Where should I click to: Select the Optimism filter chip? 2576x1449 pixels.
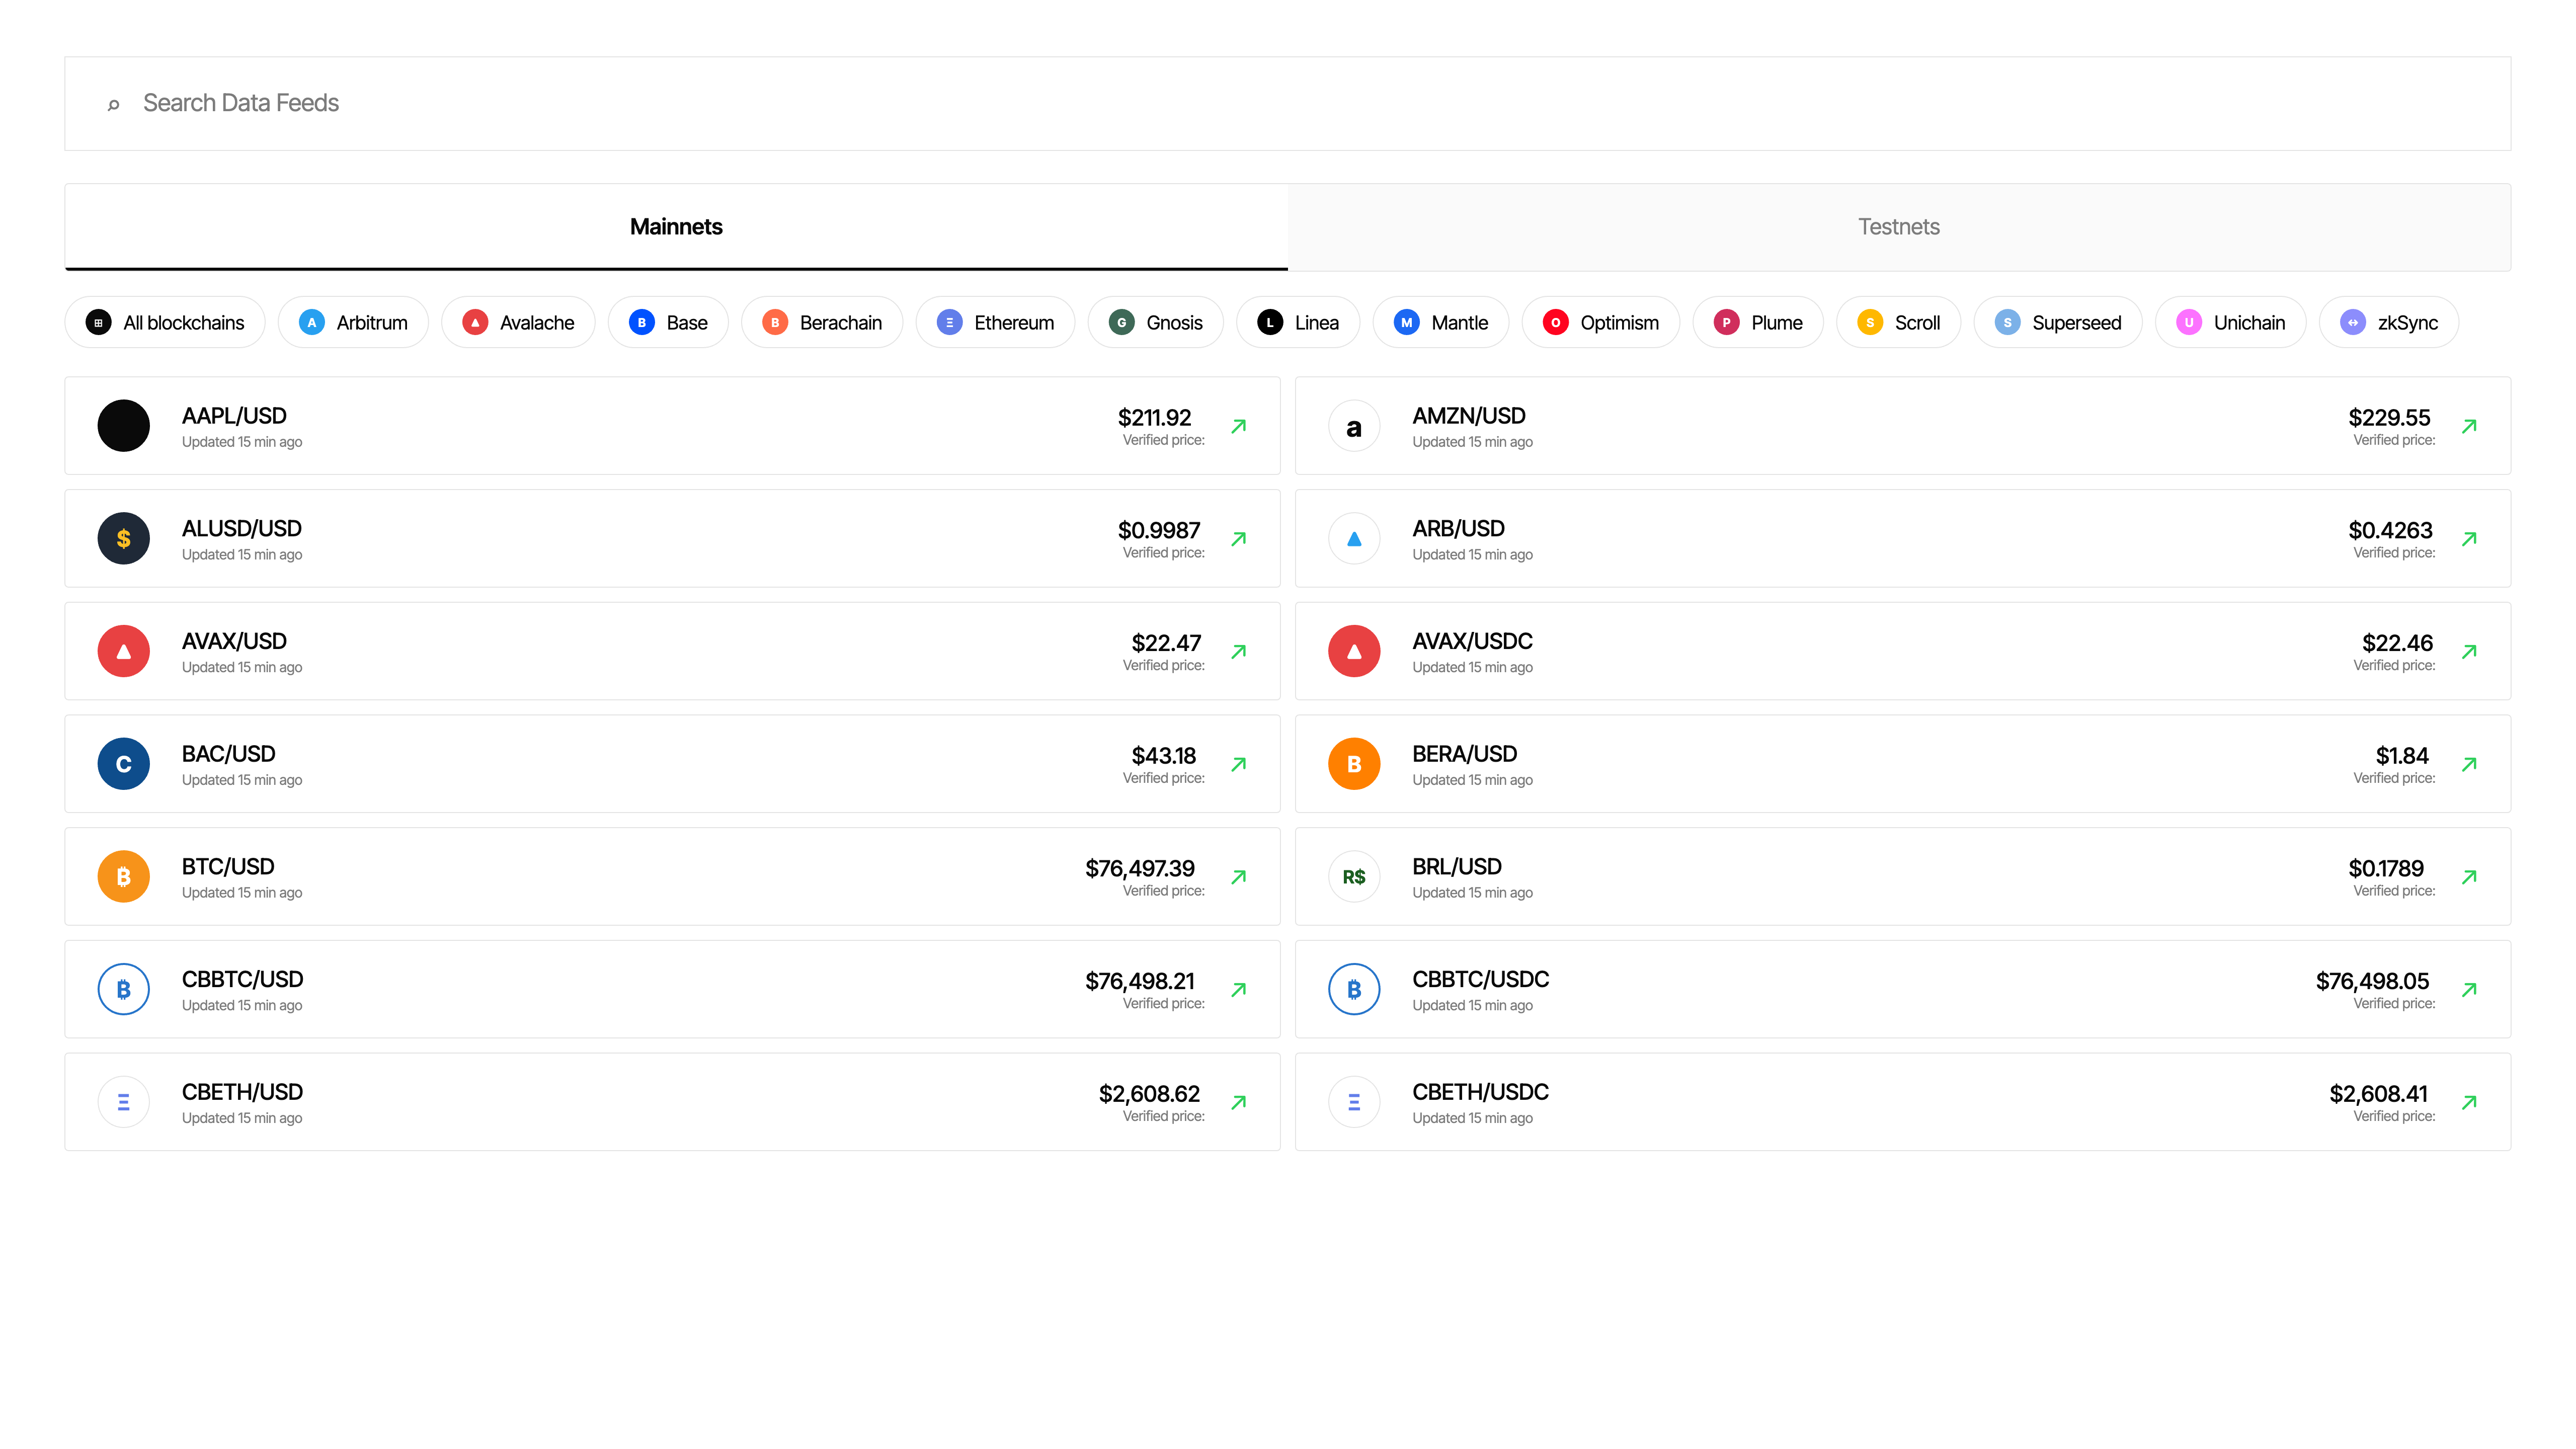coord(1601,322)
